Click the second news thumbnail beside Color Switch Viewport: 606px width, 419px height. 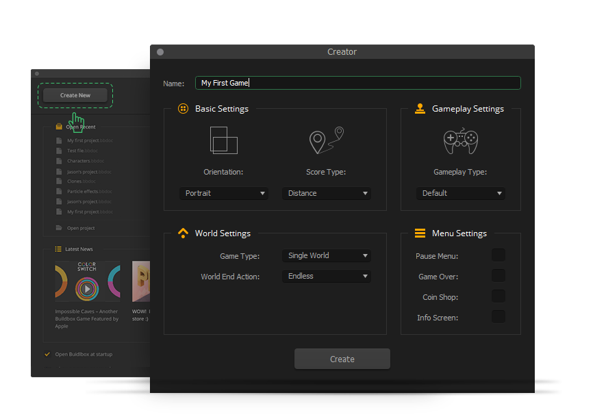140,281
